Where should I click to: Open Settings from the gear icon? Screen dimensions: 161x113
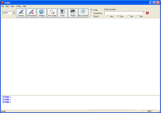(x=42, y=13)
